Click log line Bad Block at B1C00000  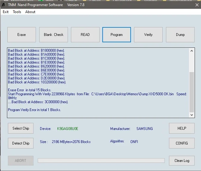[x=36, y=58]
